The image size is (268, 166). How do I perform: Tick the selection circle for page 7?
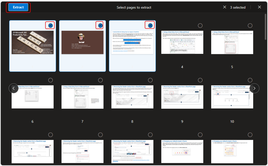100,80
